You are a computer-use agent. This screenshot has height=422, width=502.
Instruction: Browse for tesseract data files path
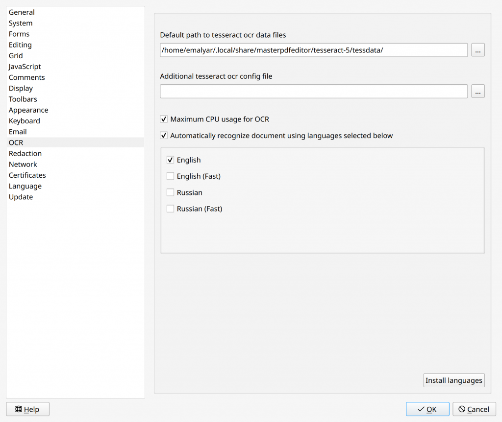click(478, 50)
